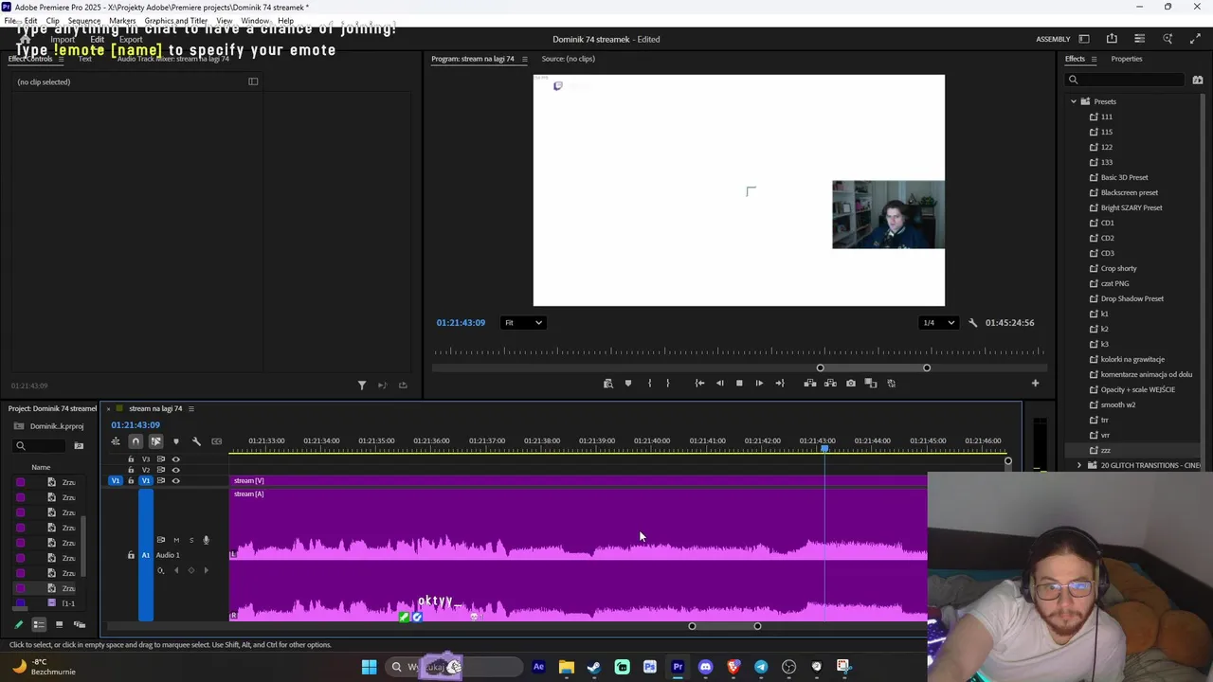Image resolution: width=1213 pixels, height=682 pixels.
Task: Open the File menu
Action: click(x=9, y=20)
